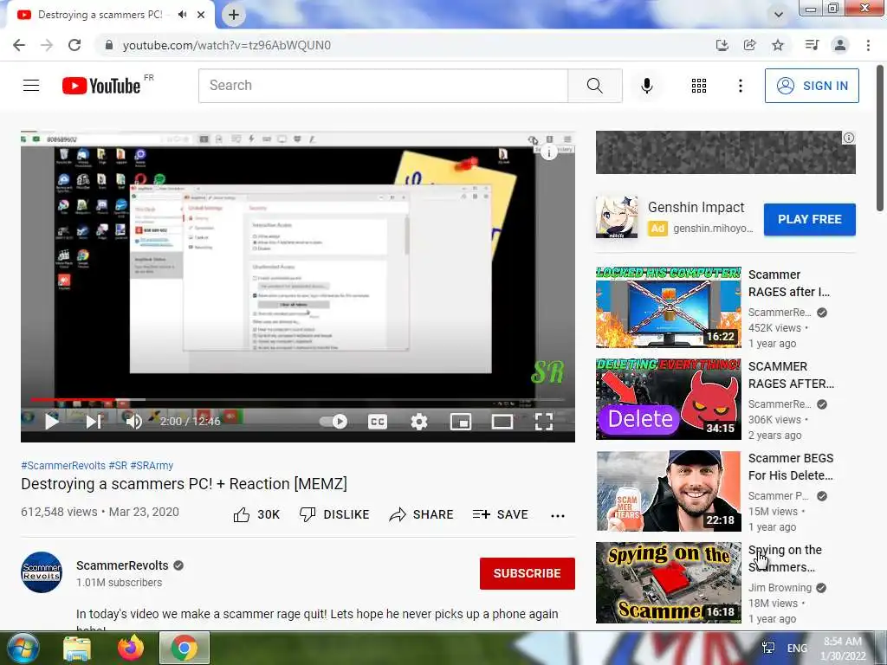Toggle closed captions CC
The image size is (887, 665).
(x=378, y=422)
